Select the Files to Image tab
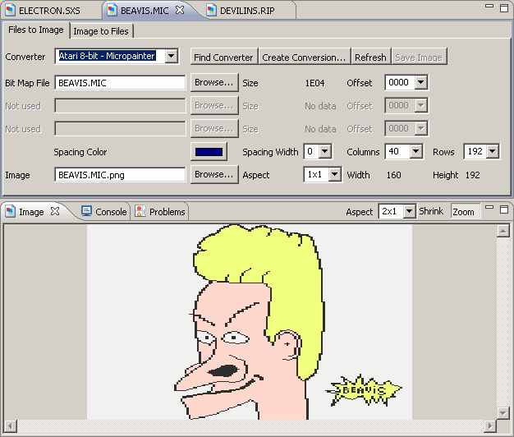514x437 pixels. (36, 30)
